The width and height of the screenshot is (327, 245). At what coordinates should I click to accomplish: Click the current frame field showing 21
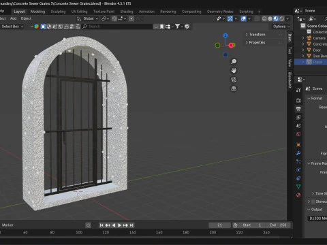219,225
